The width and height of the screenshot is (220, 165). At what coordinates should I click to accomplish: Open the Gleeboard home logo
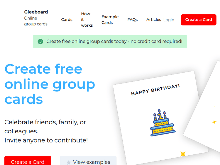(x=36, y=12)
